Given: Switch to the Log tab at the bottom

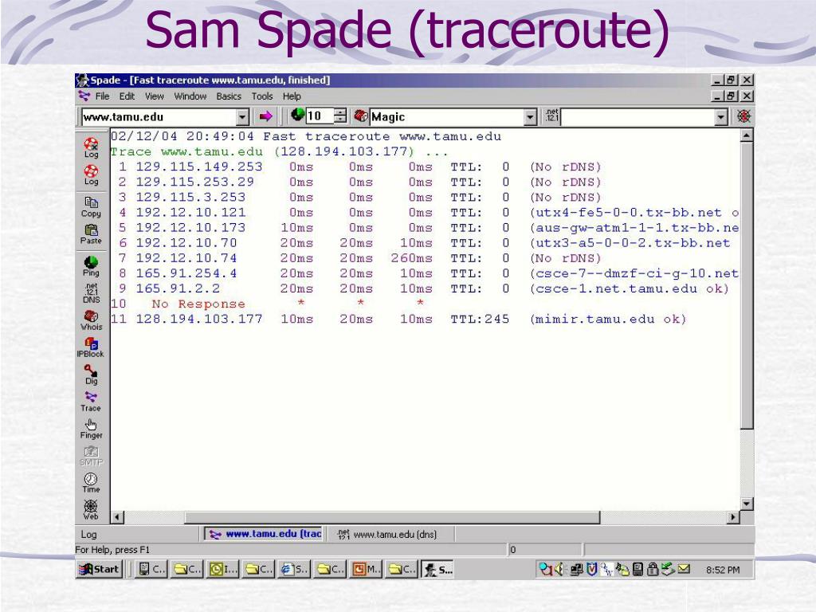Looking at the screenshot, I should pyautogui.click(x=88, y=535).
